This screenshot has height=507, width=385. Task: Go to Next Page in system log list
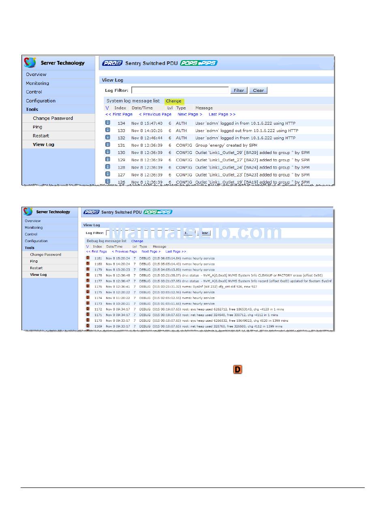(x=190, y=115)
